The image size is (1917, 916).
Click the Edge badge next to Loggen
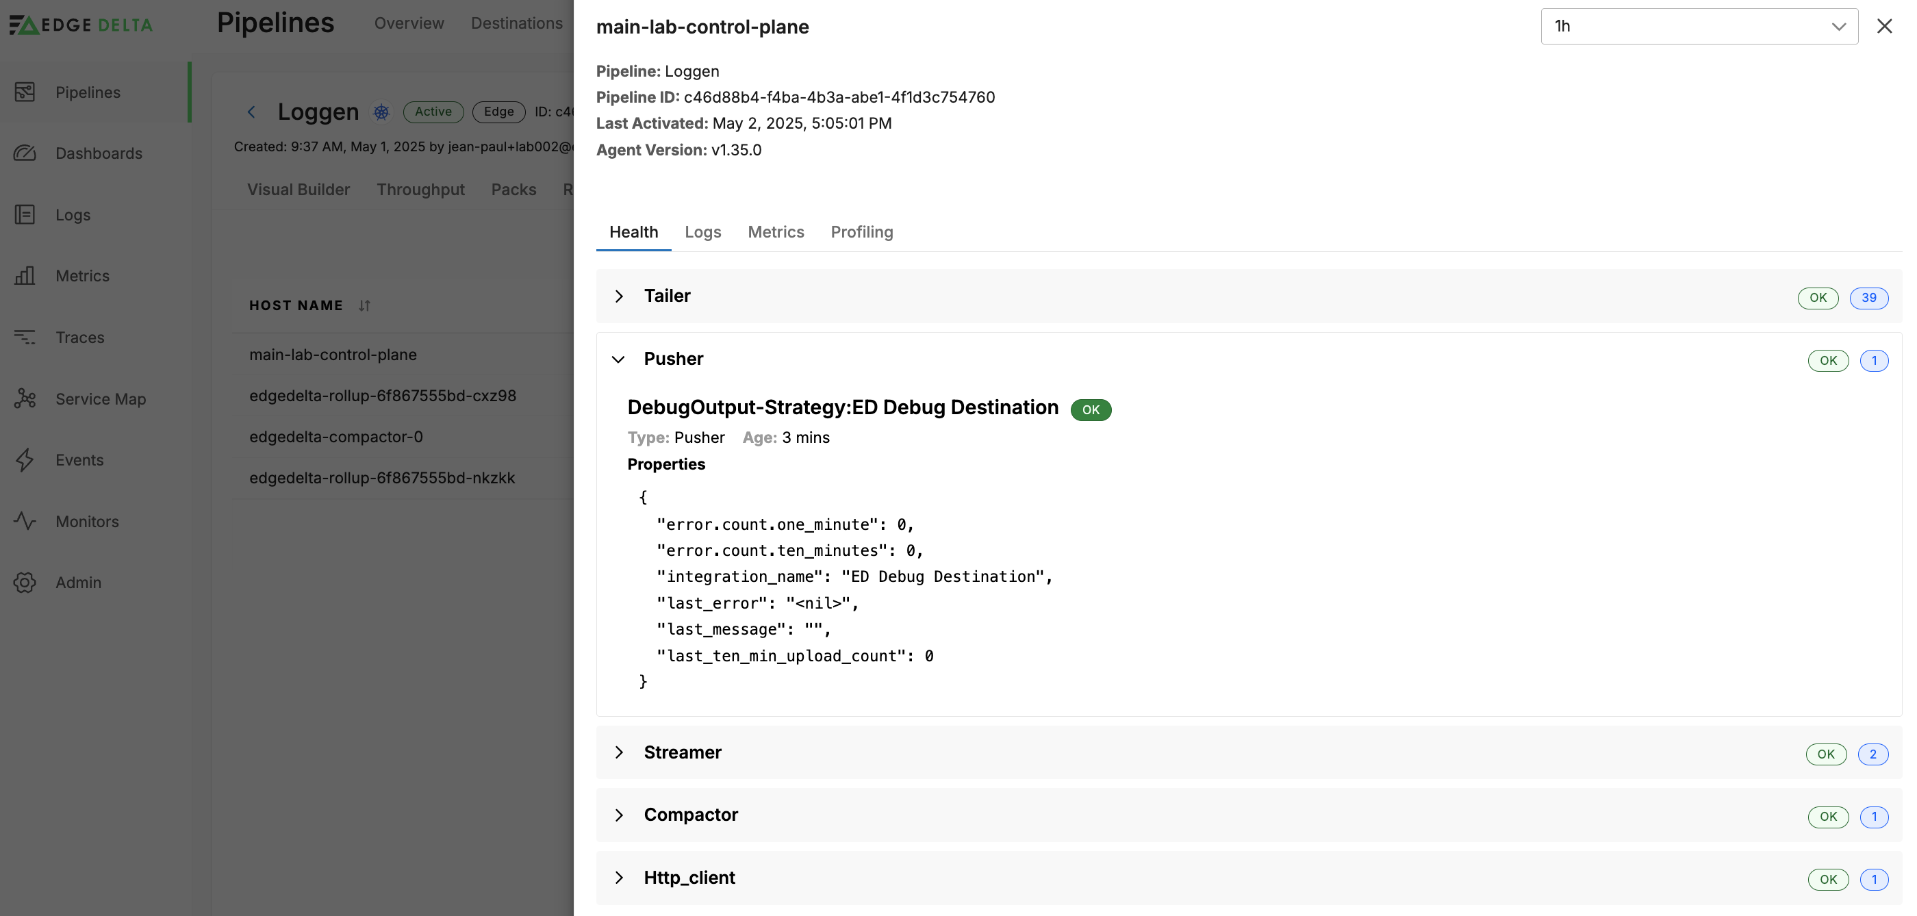pyautogui.click(x=498, y=112)
